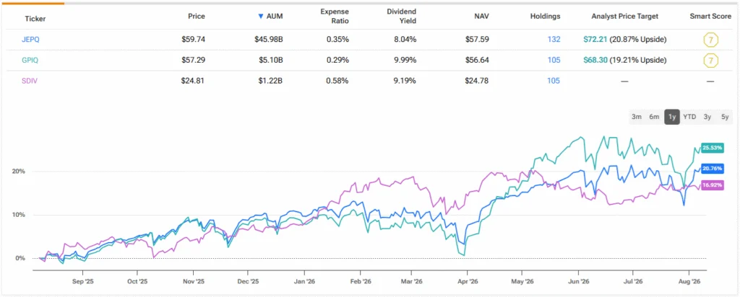The image size is (740, 297).
Task: Click the Sep '25 axis label
Action: point(82,282)
